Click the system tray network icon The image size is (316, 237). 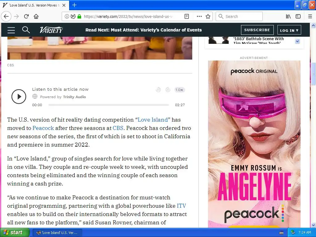(x=293, y=233)
